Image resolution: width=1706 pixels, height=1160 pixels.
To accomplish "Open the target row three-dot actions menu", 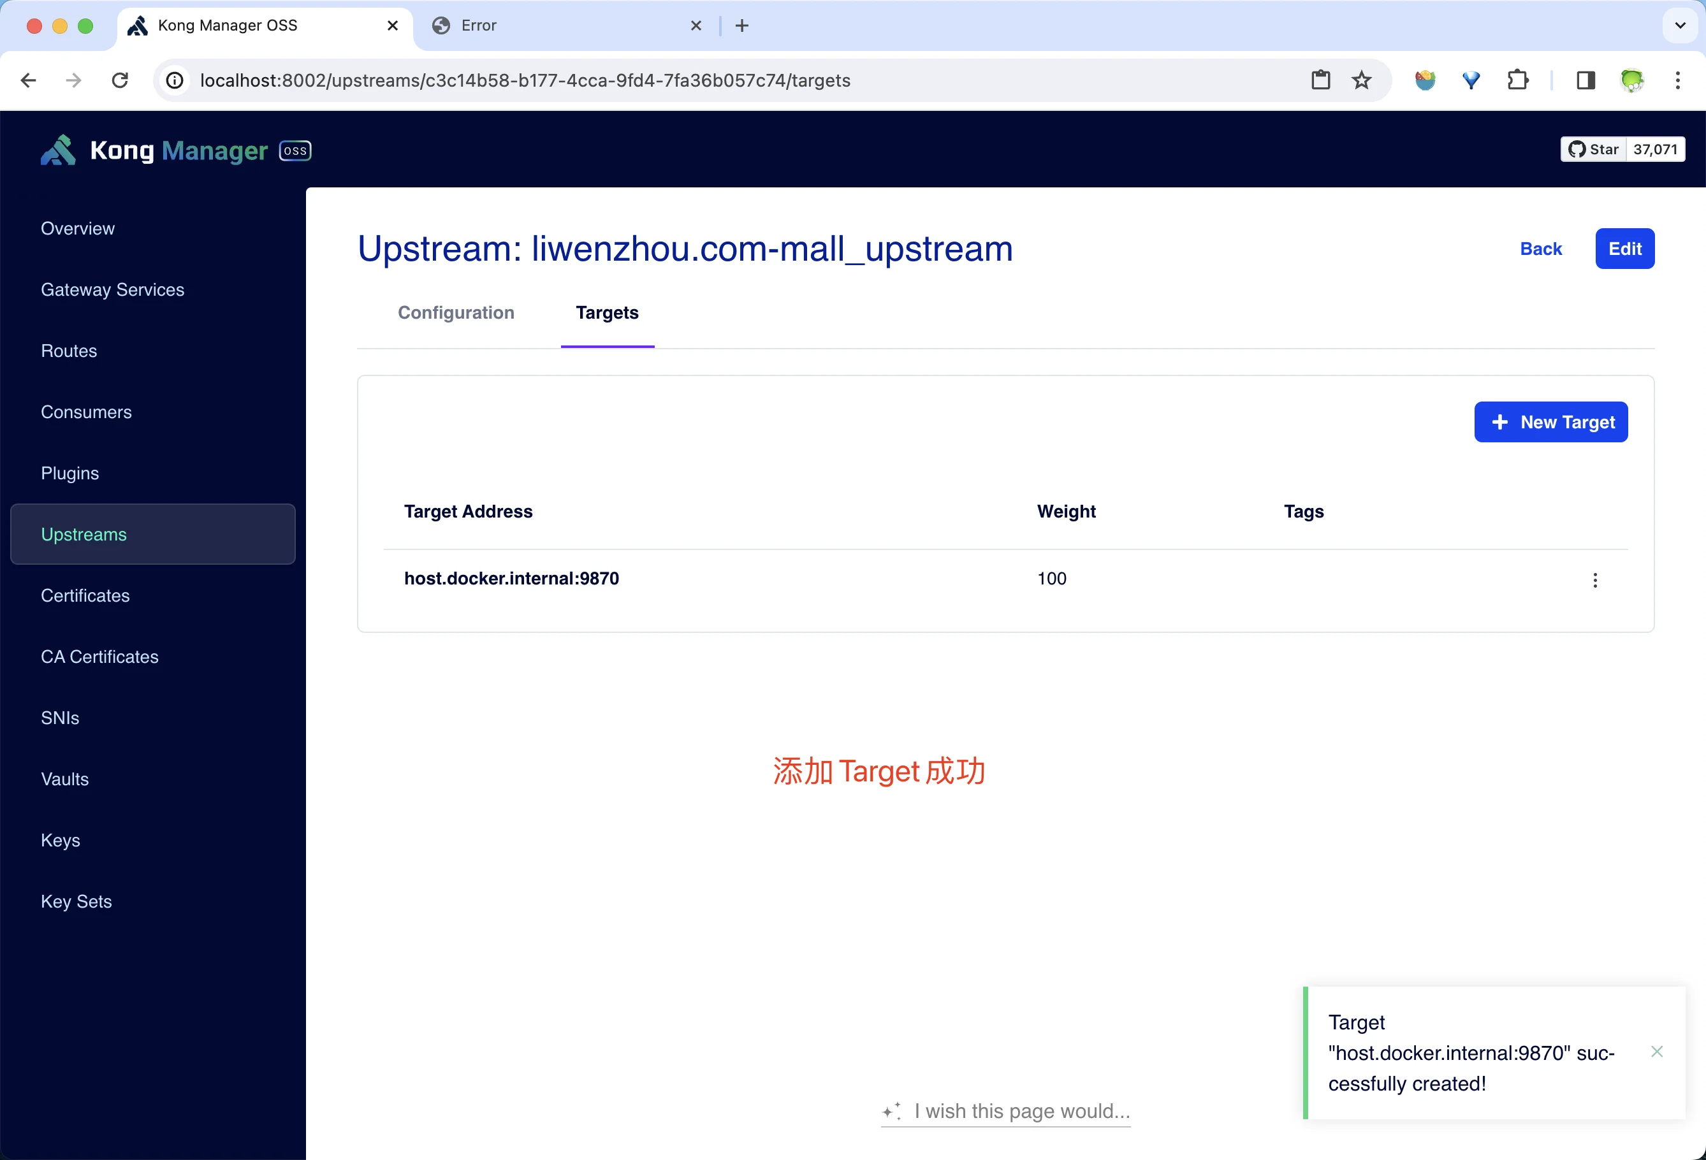I will 1594,581.
